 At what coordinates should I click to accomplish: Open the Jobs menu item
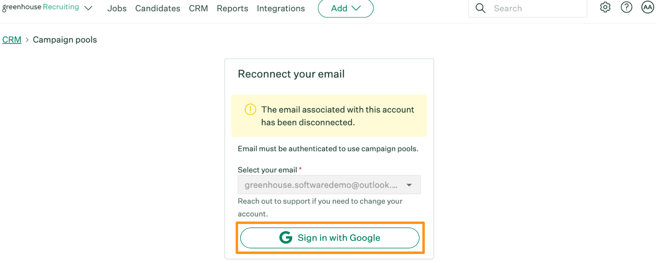pyautogui.click(x=117, y=8)
